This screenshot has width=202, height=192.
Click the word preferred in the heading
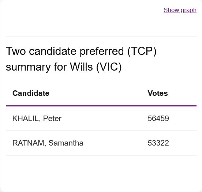coord(102,52)
